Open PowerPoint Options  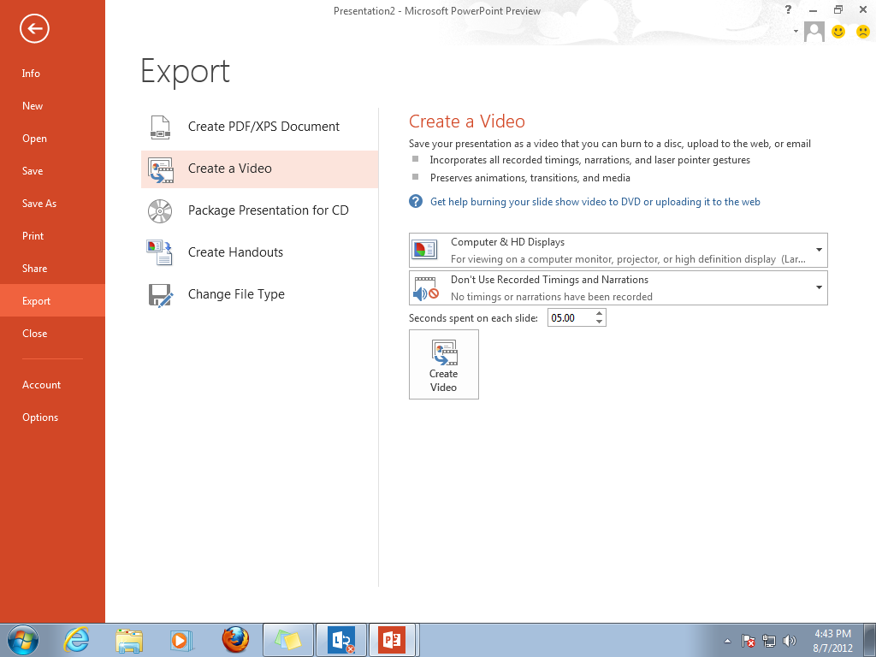(x=52, y=417)
